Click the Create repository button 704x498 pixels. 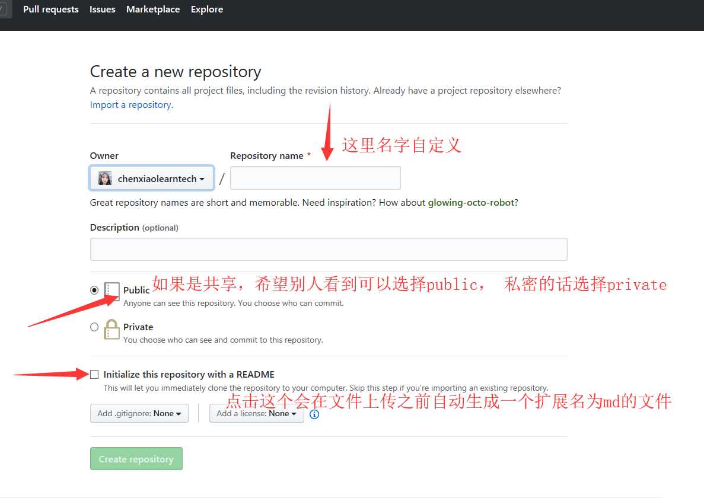coord(136,458)
